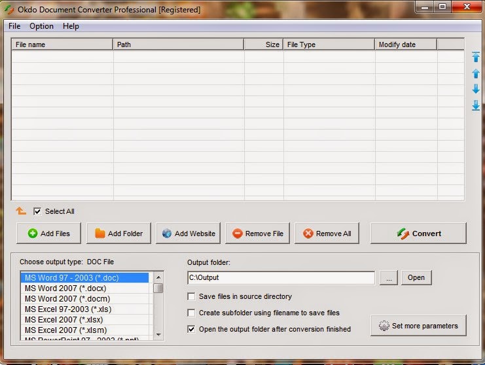Click output type list scroll up arrow
Viewport: 485px width, 365px height.
(158, 277)
